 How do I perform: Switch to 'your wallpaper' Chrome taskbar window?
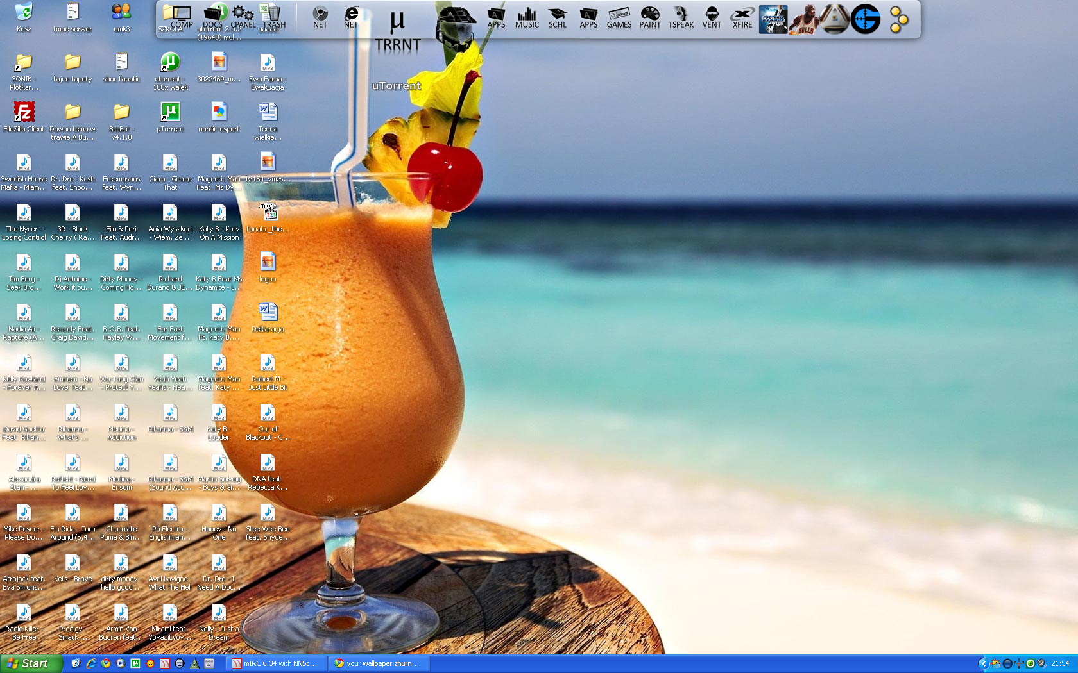point(379,663)
